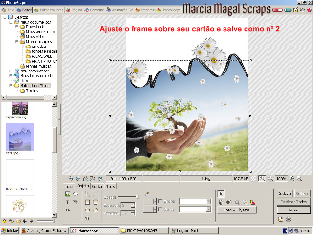
Task: Click the flip horizontal icon
Action: (x=86, y=178)
